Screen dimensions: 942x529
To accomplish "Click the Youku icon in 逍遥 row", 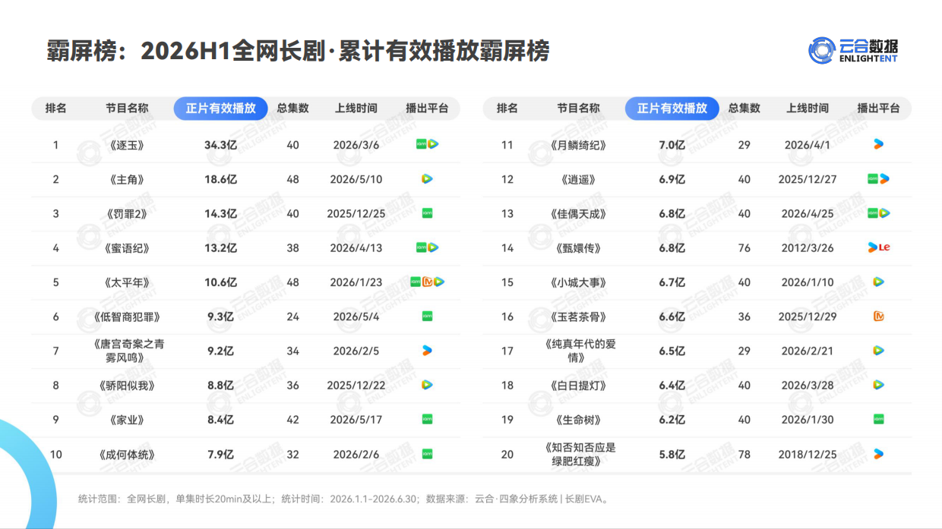I will tap(884, 179).
